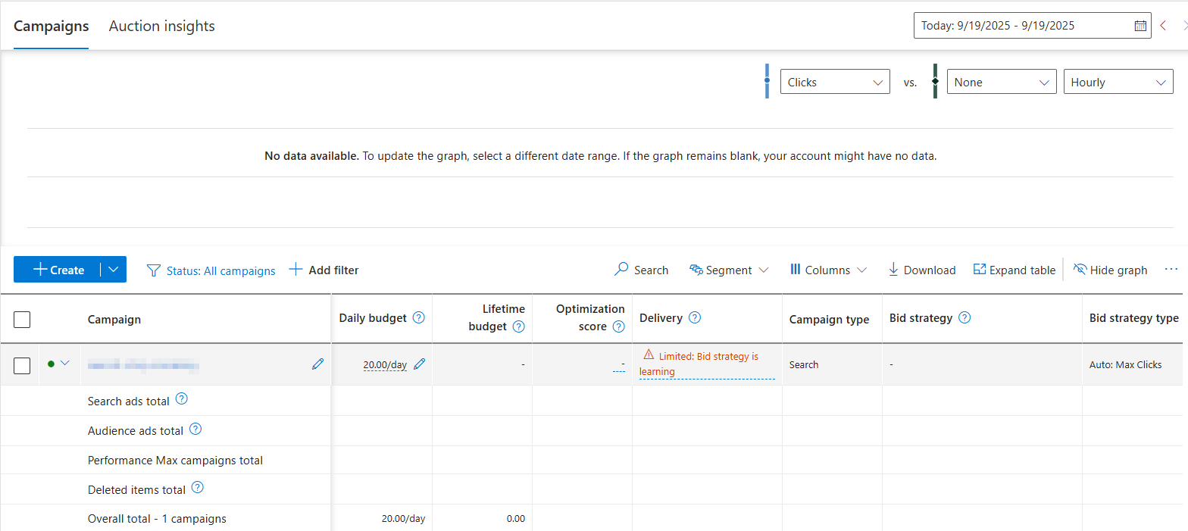This screenshot has width=1188, height=531.
Task: Click the filter funnel icon
Action: [x=154, y=270]
